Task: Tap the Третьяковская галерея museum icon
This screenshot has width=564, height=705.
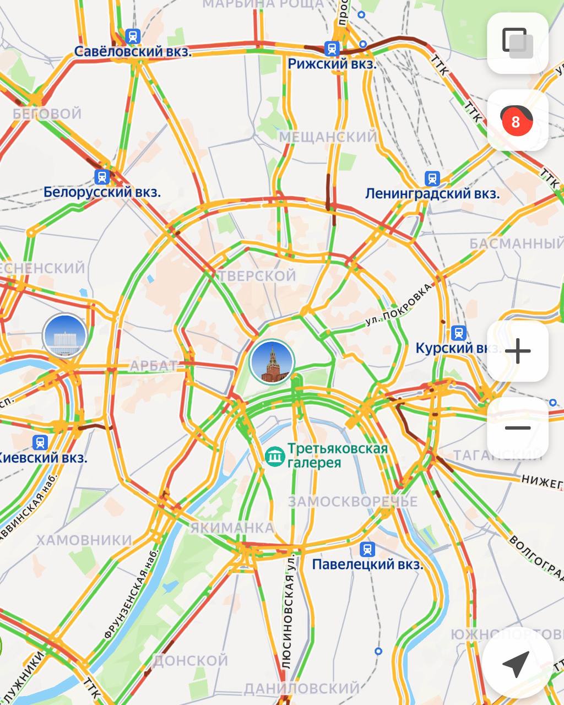Action: [x=274, y=456]
